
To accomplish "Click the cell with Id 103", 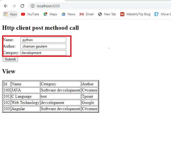I will pos(7,109).
